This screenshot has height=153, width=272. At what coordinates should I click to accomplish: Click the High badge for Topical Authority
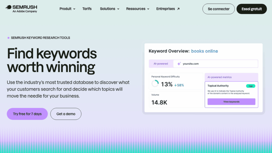click(x=250, y=86)
